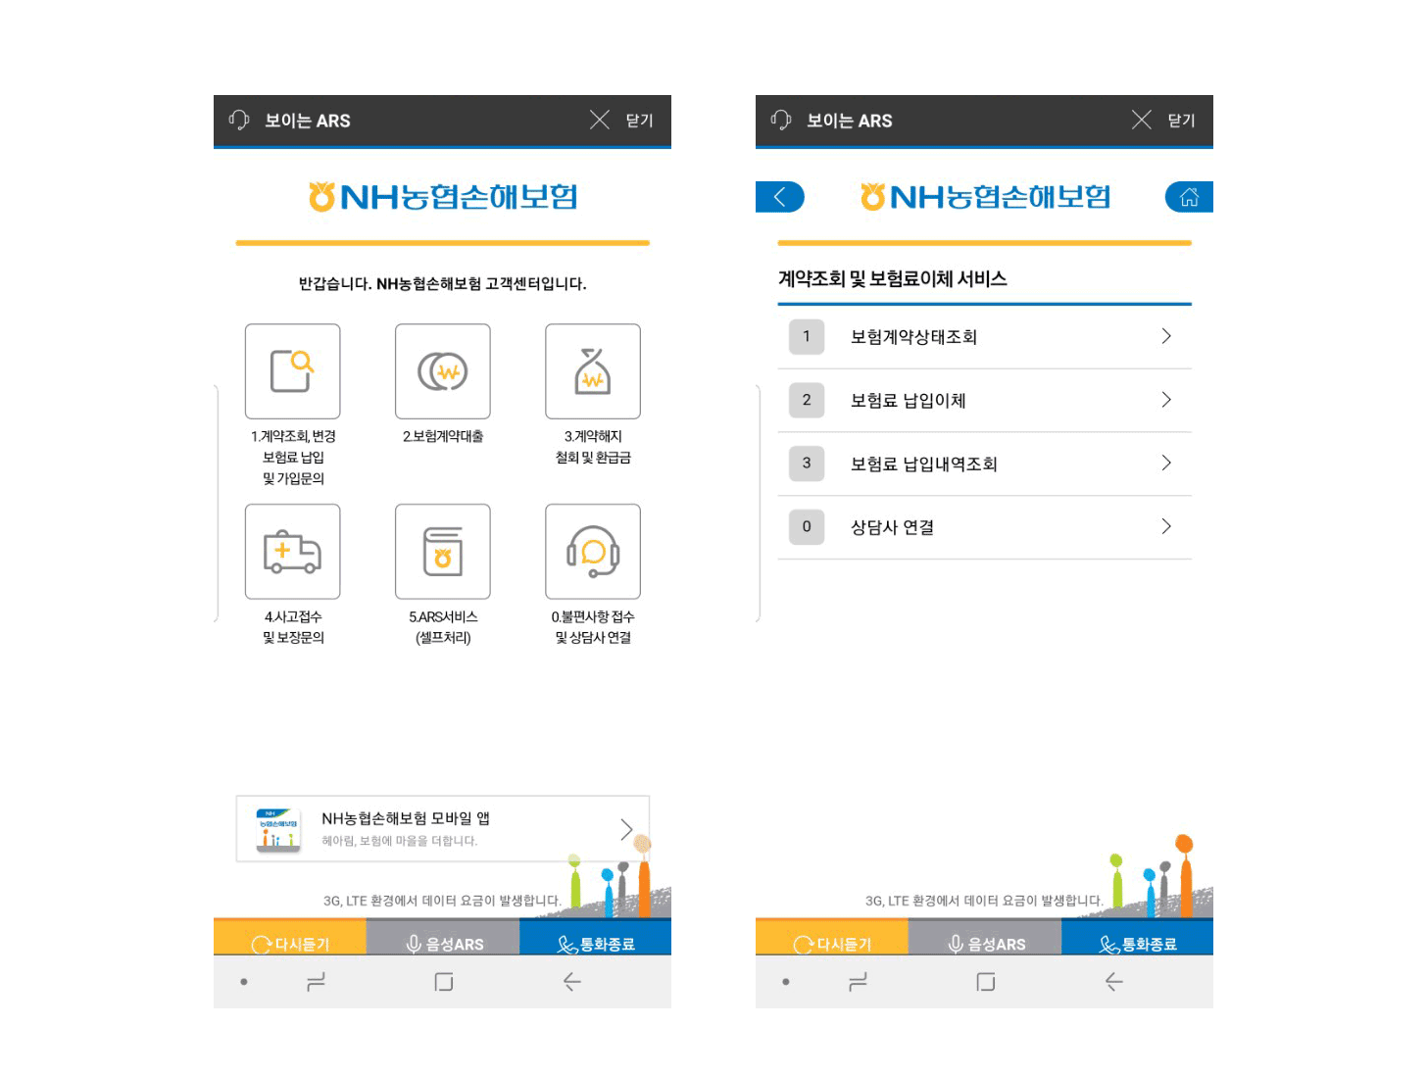The width and height of the screenshot is (1427, 1076).
Task: Switch to 음성ARS on the right screen
Action: 985,938
